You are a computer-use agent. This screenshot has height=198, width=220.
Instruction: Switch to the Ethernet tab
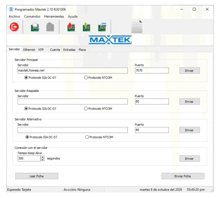point(29,50)
